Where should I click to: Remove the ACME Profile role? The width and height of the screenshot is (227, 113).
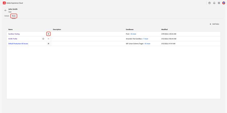(48, 39)
